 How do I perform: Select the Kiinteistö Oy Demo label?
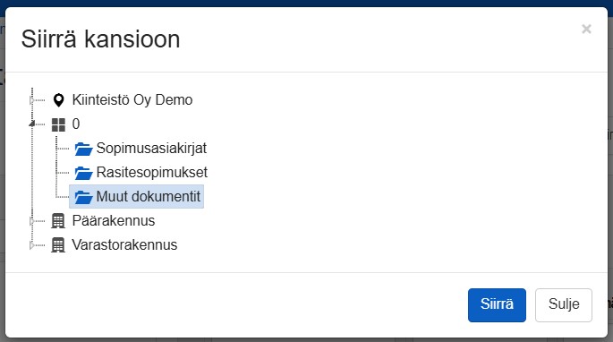(x=132, y=100)
